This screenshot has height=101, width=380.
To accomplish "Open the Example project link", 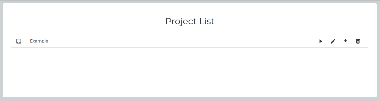I will pos(39,41).
